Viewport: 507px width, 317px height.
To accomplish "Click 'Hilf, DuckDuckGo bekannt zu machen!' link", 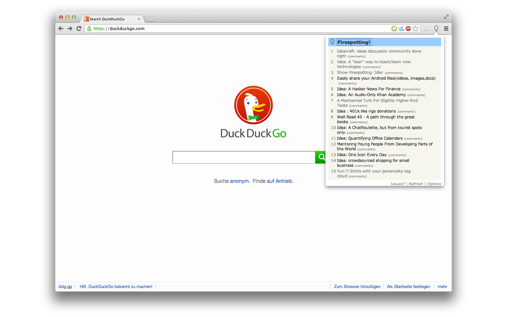I will [116, 286].
